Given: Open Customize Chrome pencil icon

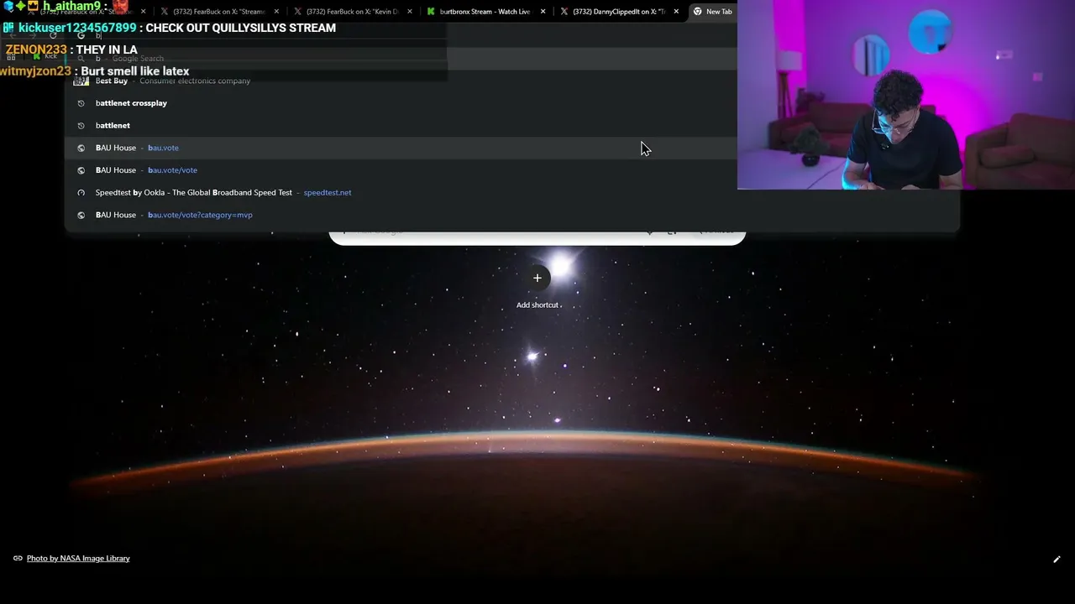Looking at the screenshot, I should (x=1057, y=559).
